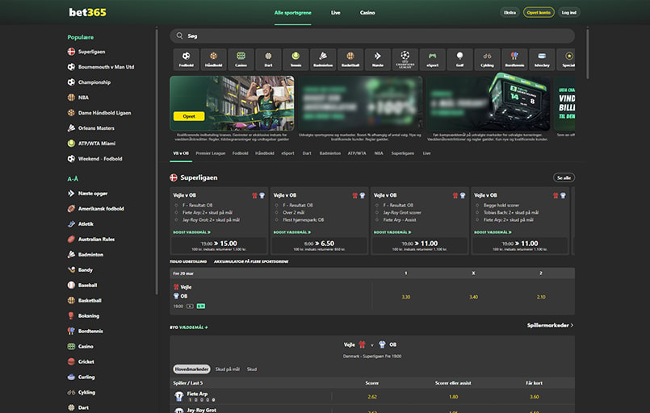The image size is (650, 413).
Task: Open the Badminton shuttlecock tile in the icon row
Action: (323, 59)
